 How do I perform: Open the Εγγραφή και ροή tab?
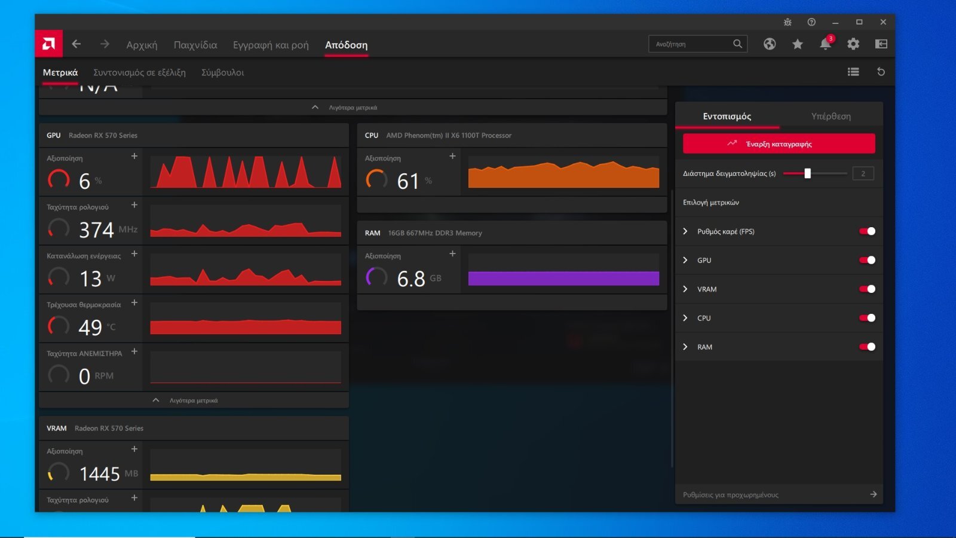(271, 45)
